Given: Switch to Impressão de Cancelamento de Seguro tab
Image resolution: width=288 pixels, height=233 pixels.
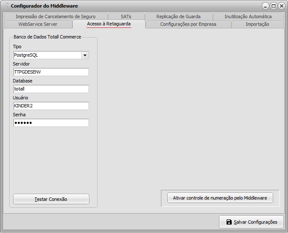Looking at the screenshot, I should [55, 16].
